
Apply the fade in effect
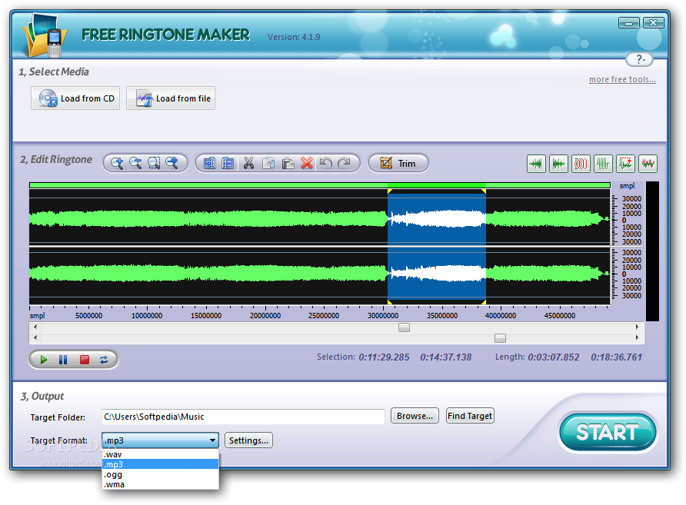(536, 164)
